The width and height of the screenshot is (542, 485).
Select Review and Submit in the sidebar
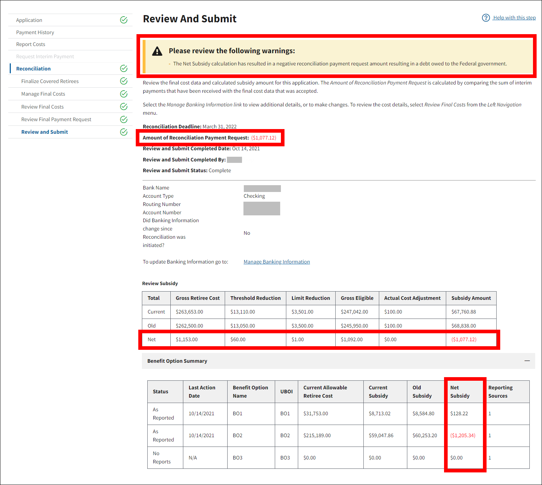45,132
